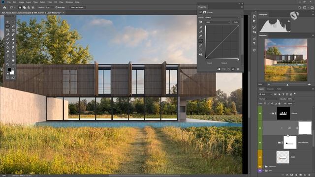This screenshot has width=315, height=177.
Task: Create a new group in Layers panel
Action: [301, 175]
